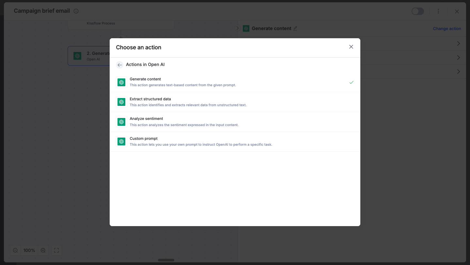Viewport: 470px width, 265px height.
Task: Select the step 2 Open AI node on canvas
Action: (89, 56)
